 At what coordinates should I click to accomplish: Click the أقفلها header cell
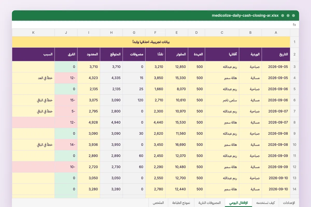pos(222,54)
